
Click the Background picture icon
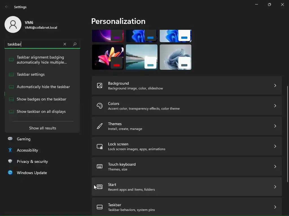pos(100,85)
